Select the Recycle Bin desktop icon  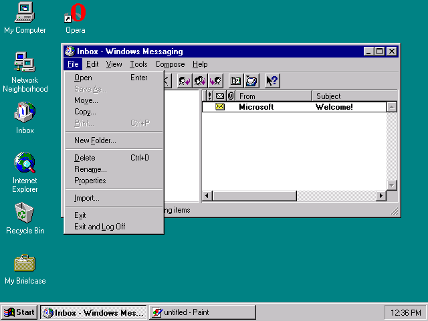pyautogui.click(x=25, y=219)
